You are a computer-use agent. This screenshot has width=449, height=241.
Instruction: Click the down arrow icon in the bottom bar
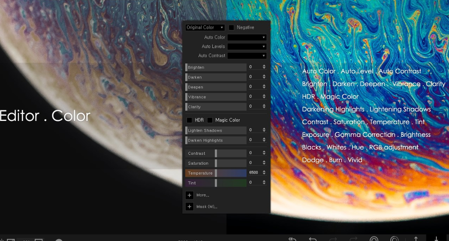[x=436, y=239]
